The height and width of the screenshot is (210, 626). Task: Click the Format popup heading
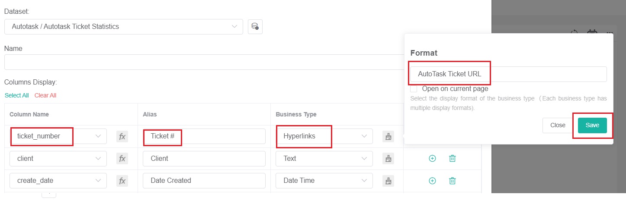pyautogui.click(x=424, y=53)
